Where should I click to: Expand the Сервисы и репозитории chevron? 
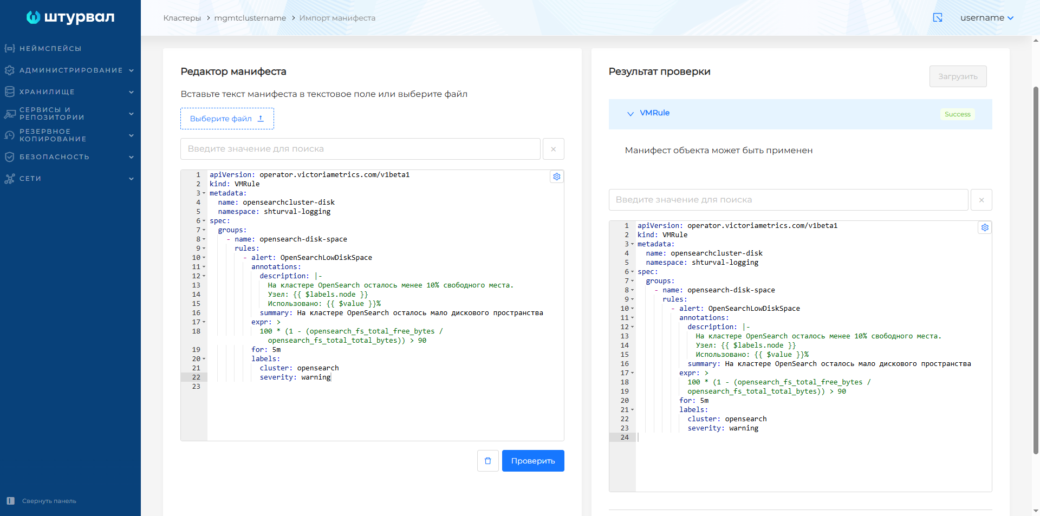pyautogui.click(x=131, y=114)
